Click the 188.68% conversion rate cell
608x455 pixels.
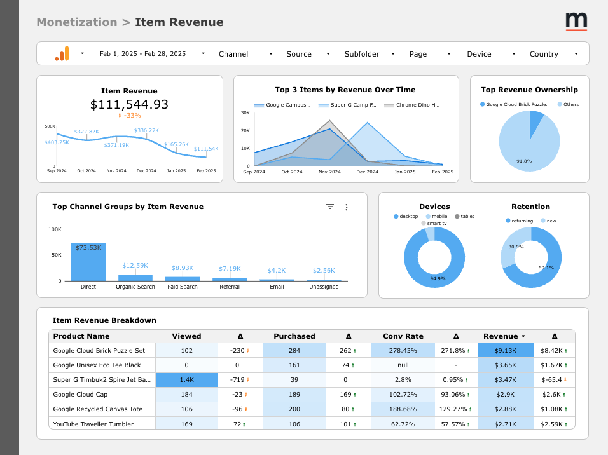[x=403, y=409]
